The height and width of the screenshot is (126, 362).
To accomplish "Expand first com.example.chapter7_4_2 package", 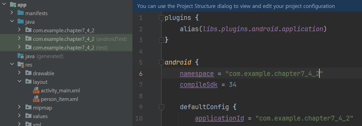I will tap(20, 30).
